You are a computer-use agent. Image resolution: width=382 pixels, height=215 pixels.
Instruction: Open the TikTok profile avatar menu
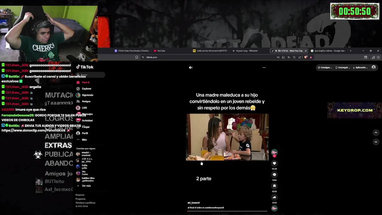pos(374,67)
